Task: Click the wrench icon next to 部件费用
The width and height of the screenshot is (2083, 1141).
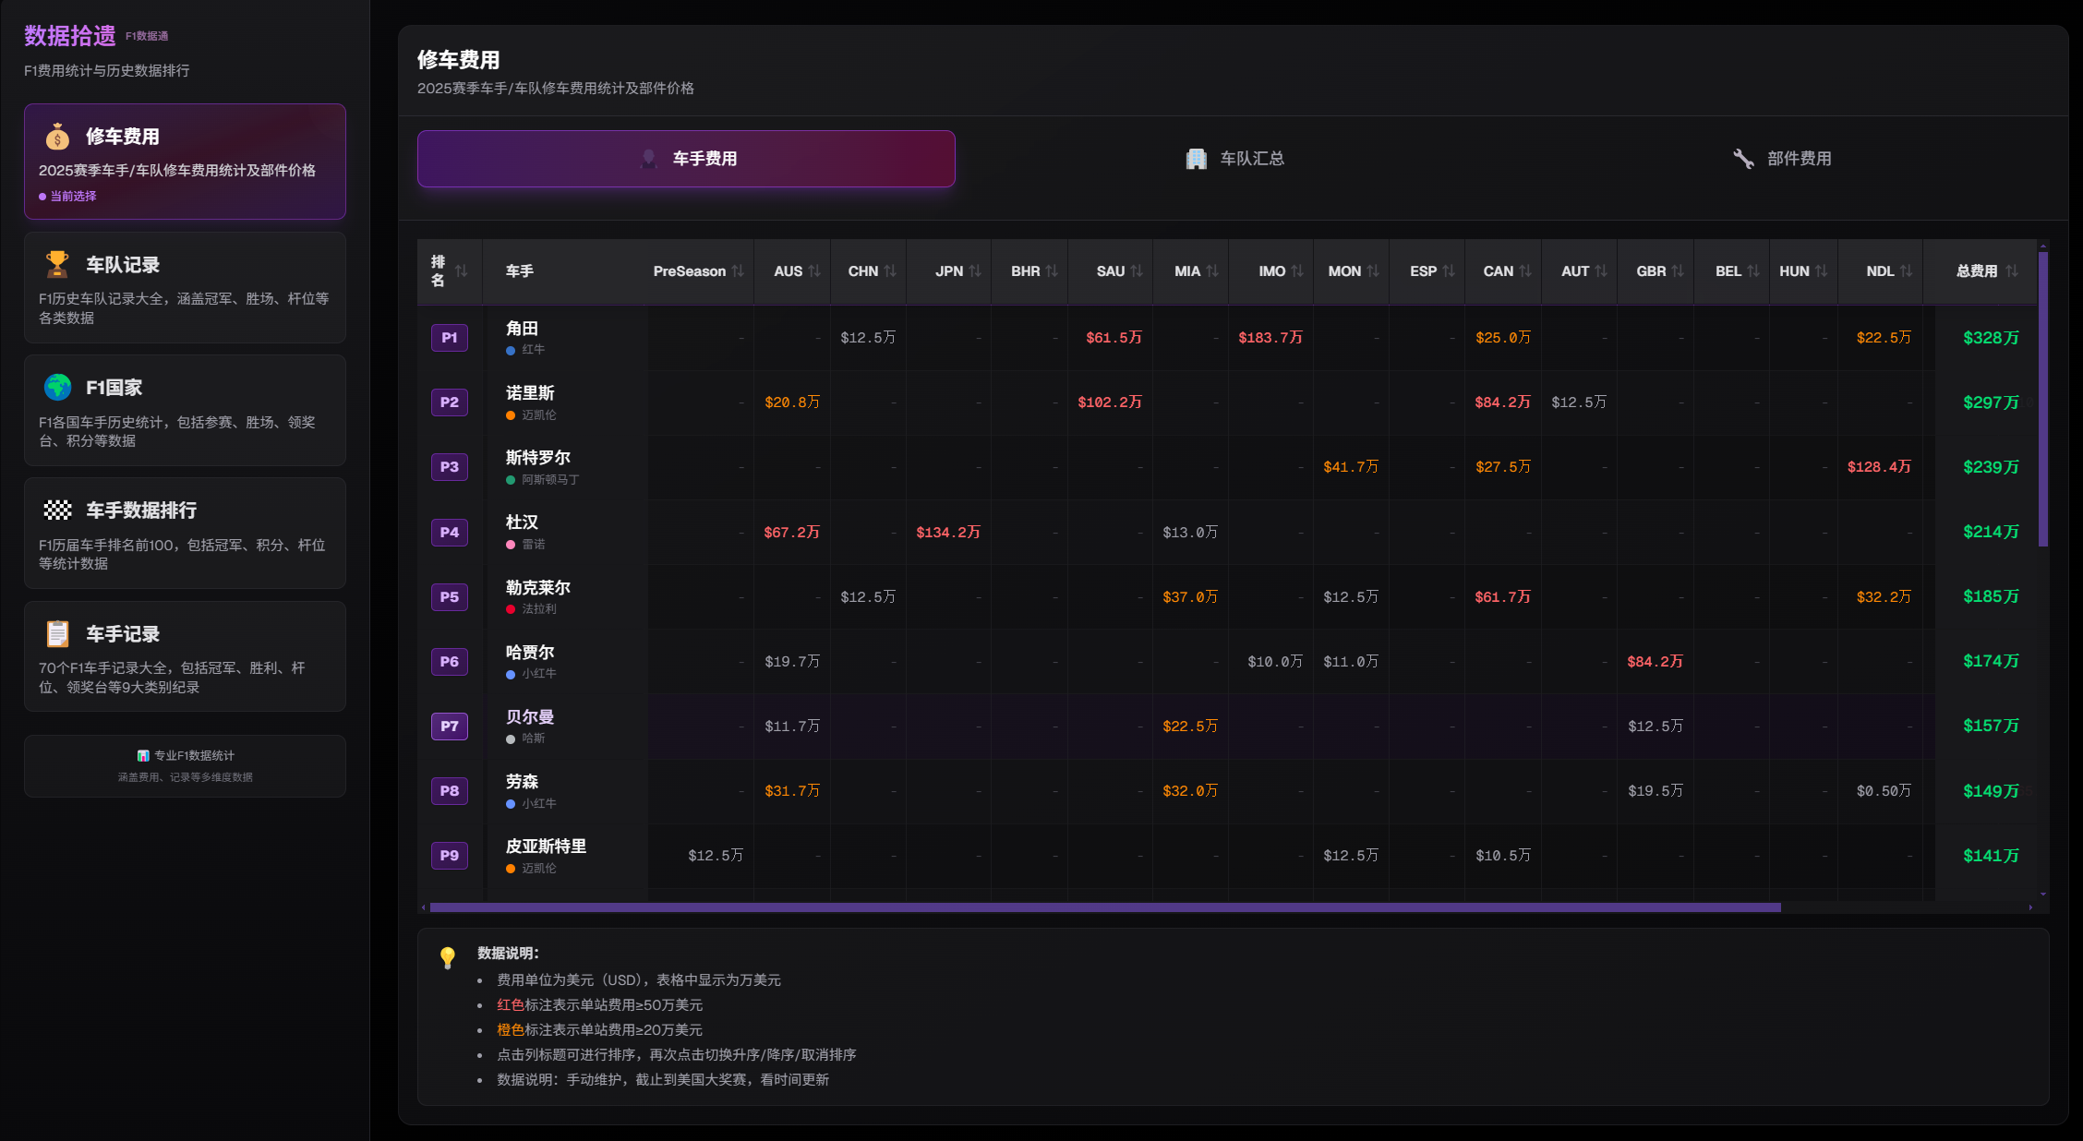Action: [x=1743, y=158]
